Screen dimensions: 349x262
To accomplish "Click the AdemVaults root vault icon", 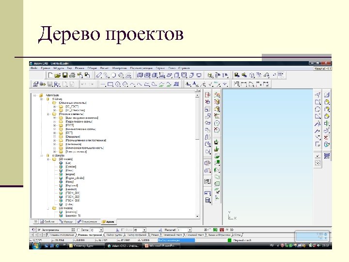I will [x=41, y=96].
